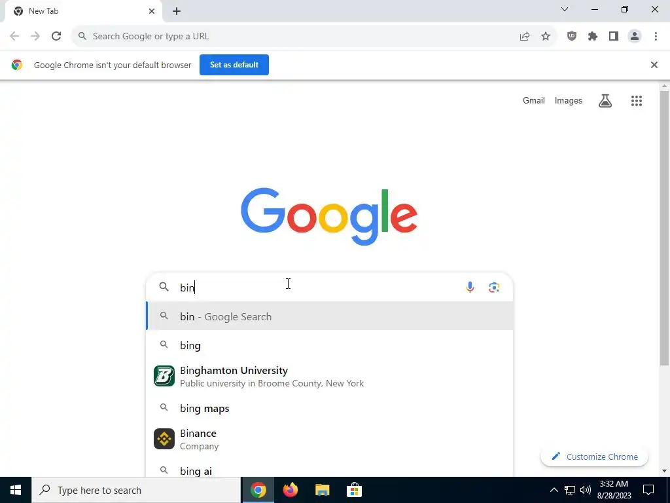
Task: Open a new tab with the plus button
Action: click(177, 12)
